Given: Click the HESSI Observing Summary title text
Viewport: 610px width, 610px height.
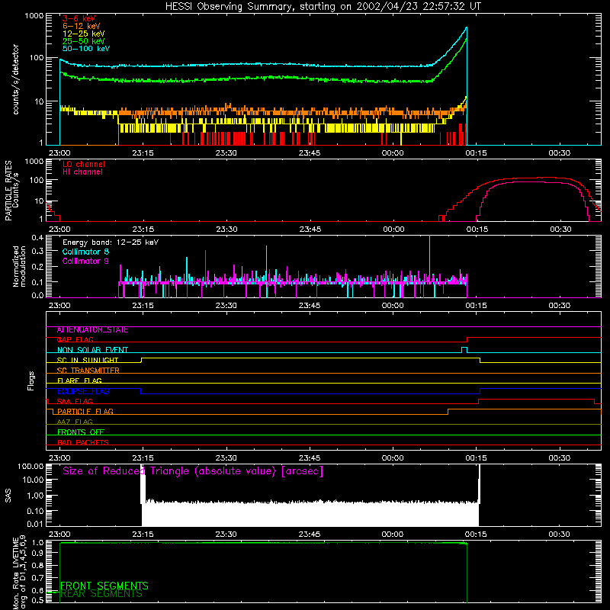Looking at the screenshot, I should pos(323,7).
